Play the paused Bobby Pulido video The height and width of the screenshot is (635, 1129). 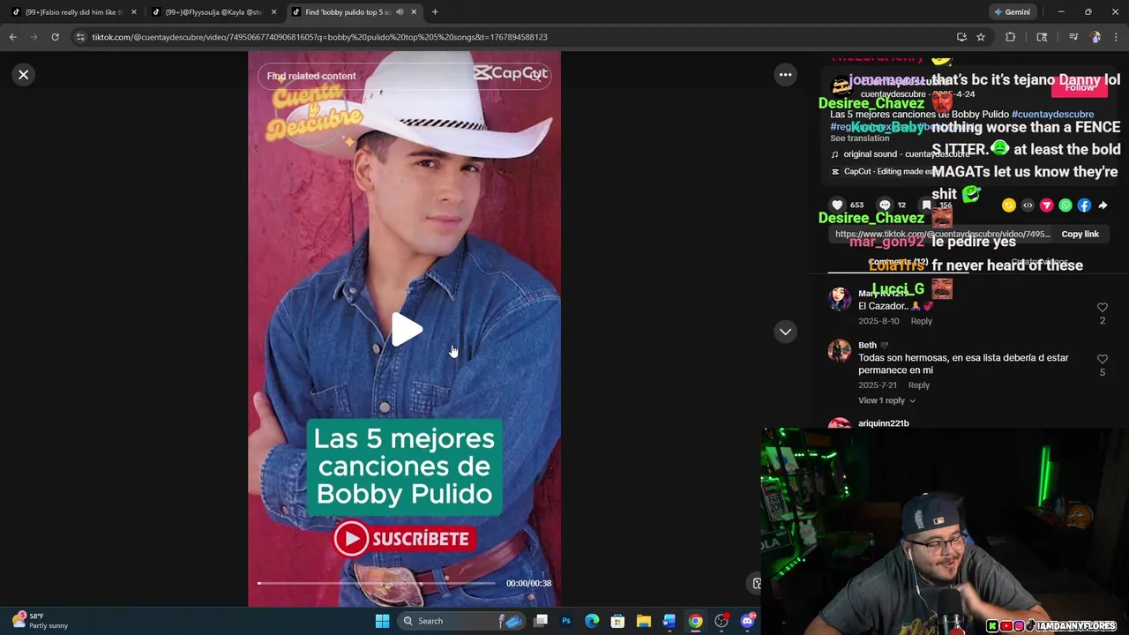407,330
